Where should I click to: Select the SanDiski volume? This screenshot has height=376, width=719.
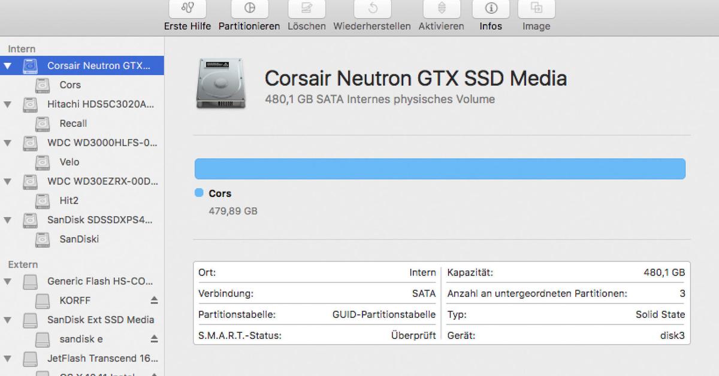(x=82, y=239)
